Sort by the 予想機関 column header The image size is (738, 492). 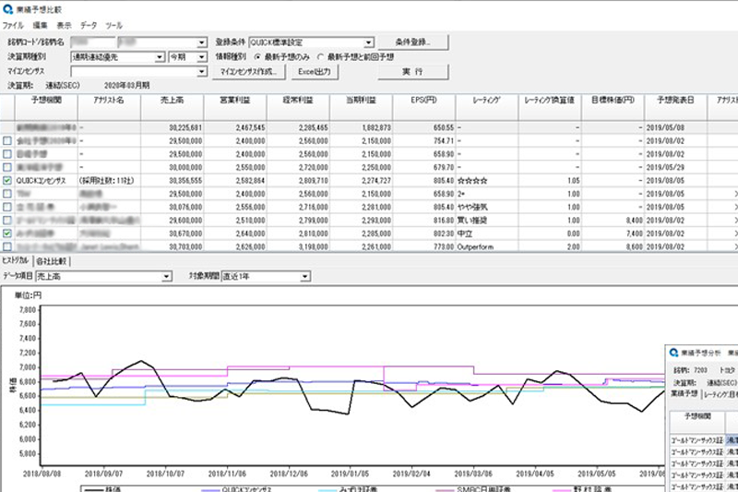click(46, 107)
